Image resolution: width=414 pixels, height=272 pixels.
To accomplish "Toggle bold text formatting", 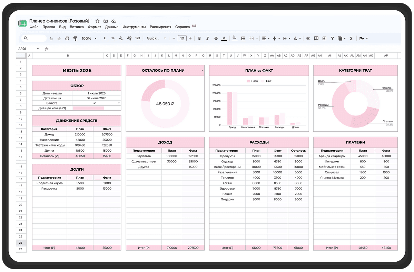I will coord(199,39).
